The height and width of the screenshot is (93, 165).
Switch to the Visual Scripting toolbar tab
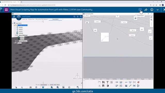(x=44, y=85)
